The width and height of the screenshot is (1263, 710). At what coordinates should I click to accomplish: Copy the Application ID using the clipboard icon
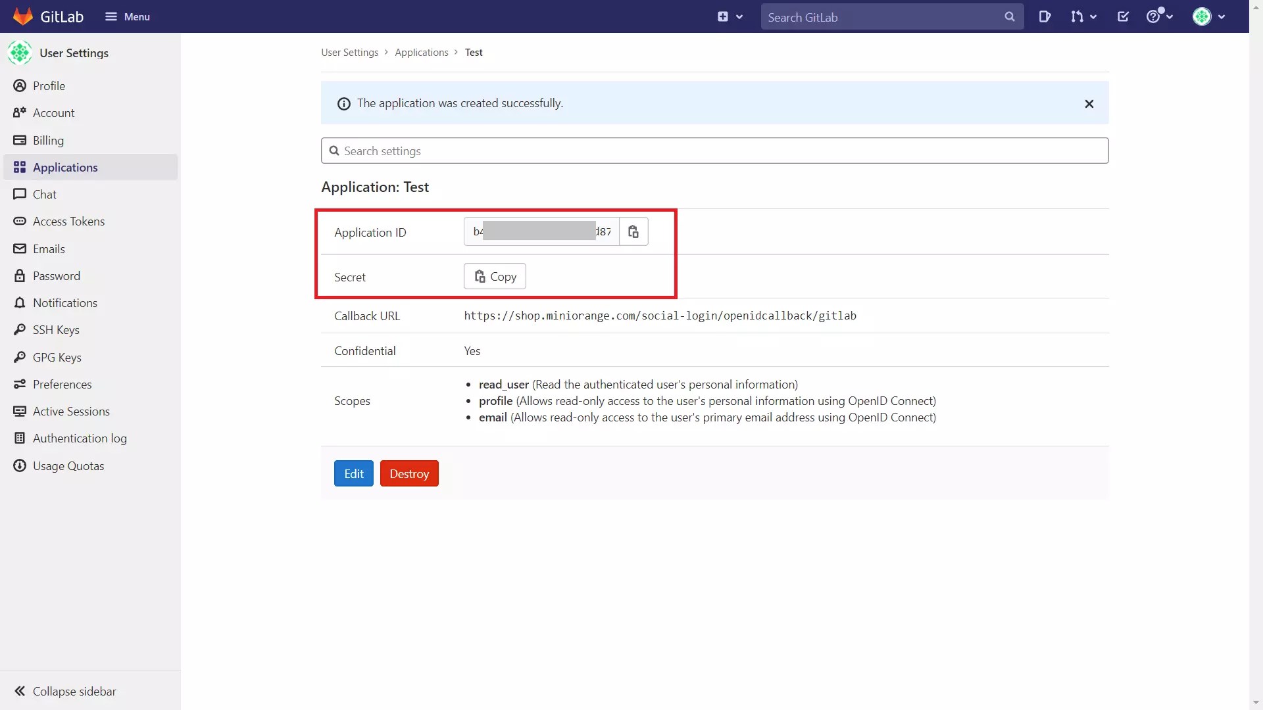click(633, 231)
